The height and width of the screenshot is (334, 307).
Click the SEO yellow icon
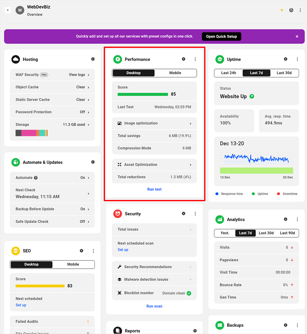click(x=16, y=251)
